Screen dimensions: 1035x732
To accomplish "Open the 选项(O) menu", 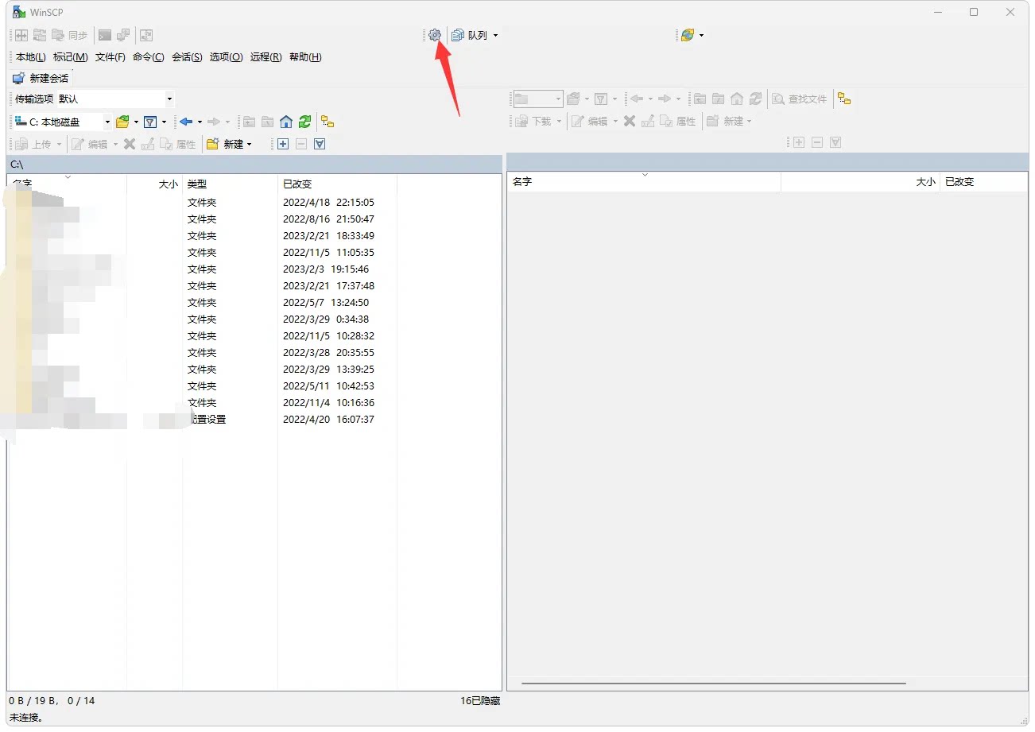I will click(227, 57).
